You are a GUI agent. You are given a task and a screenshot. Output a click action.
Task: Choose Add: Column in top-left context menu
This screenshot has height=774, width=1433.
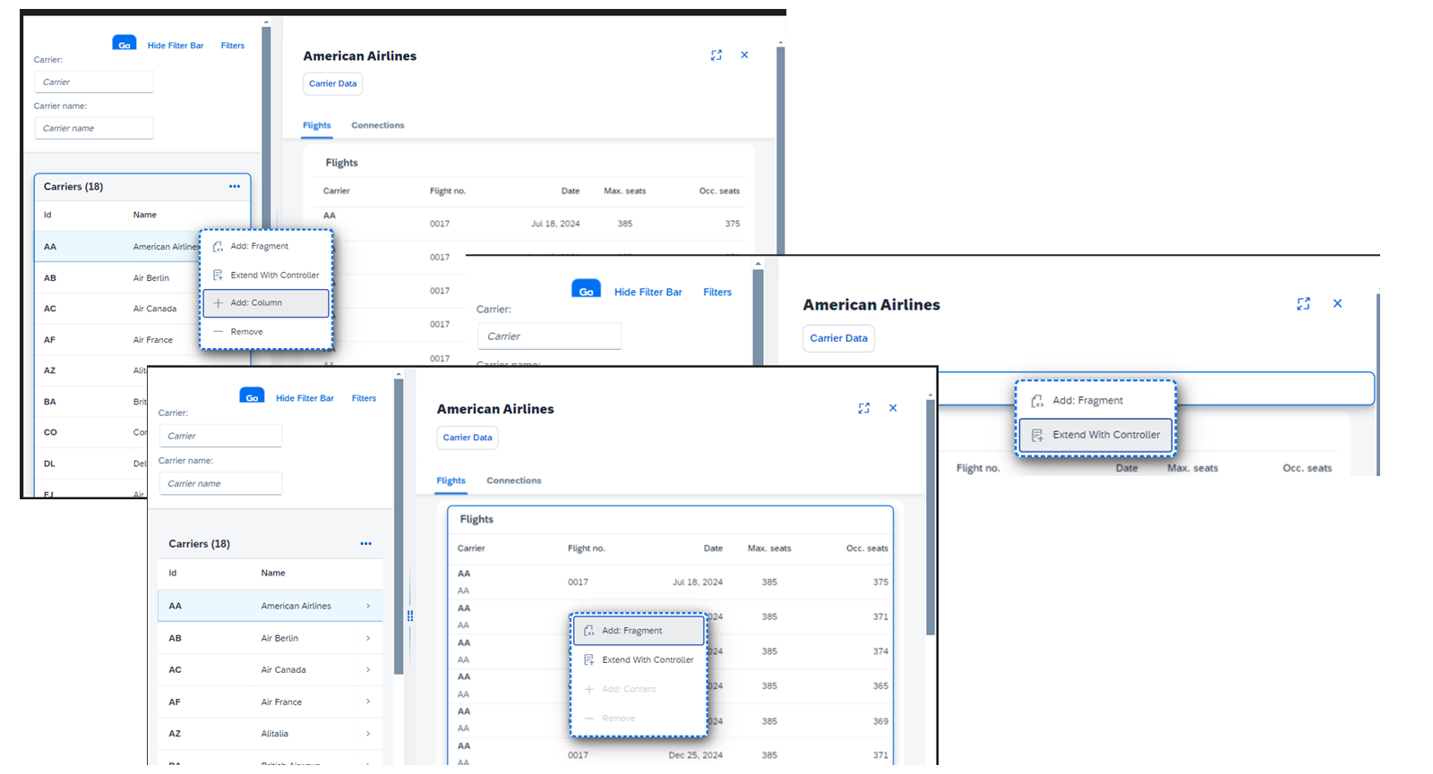(x=266, y=303)
